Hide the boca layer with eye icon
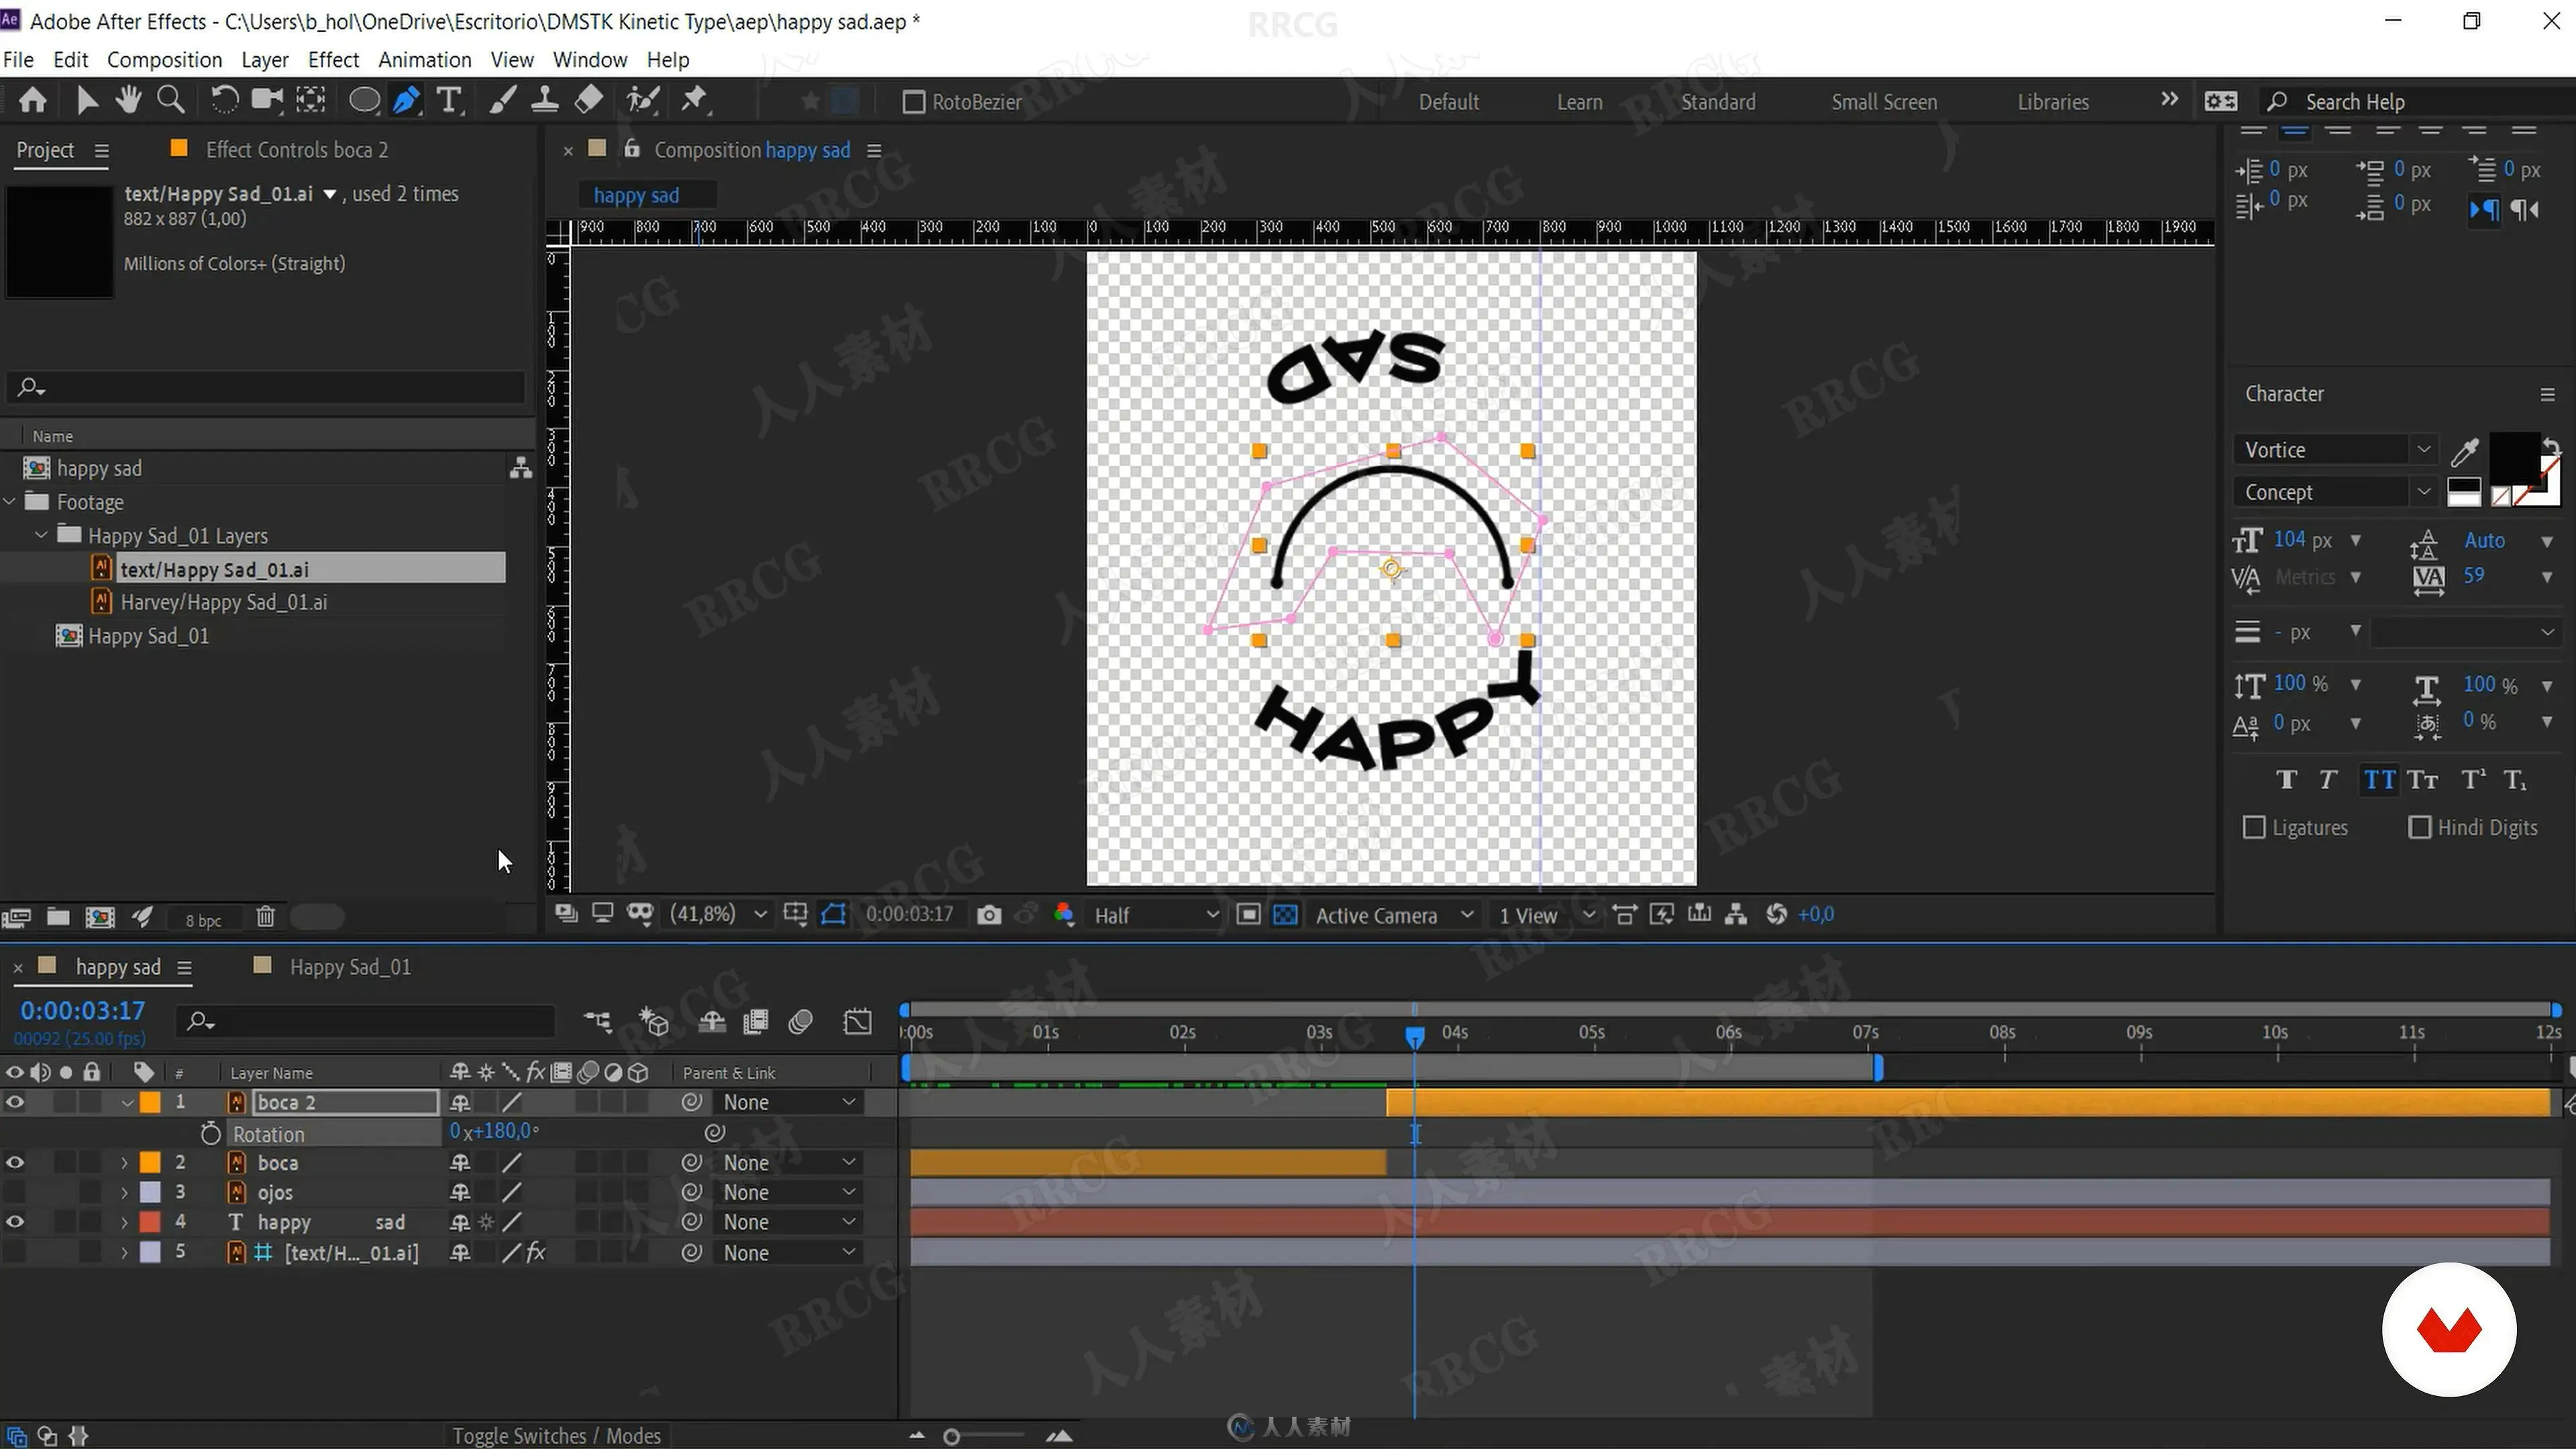 click(14, 1162)
